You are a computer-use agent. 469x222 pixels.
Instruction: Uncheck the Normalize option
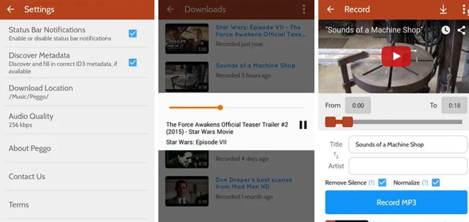point(436,183)
